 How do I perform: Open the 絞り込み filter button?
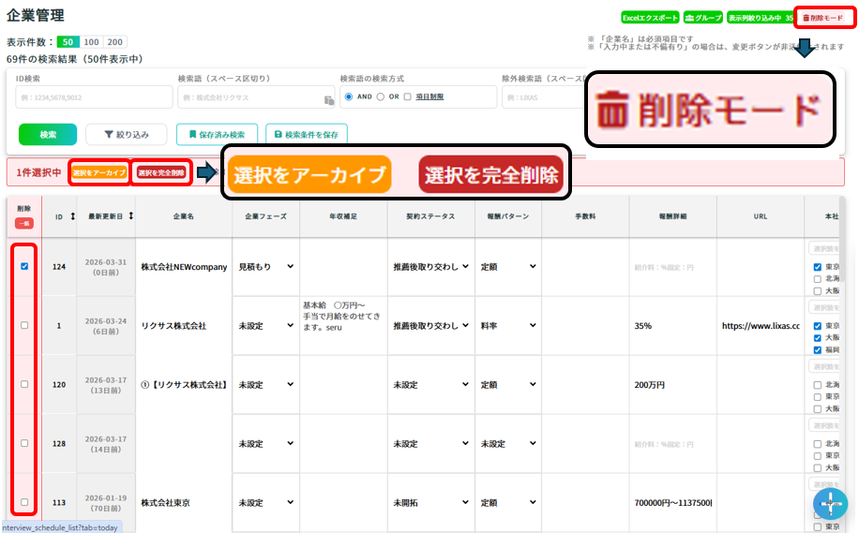[127, 134]
